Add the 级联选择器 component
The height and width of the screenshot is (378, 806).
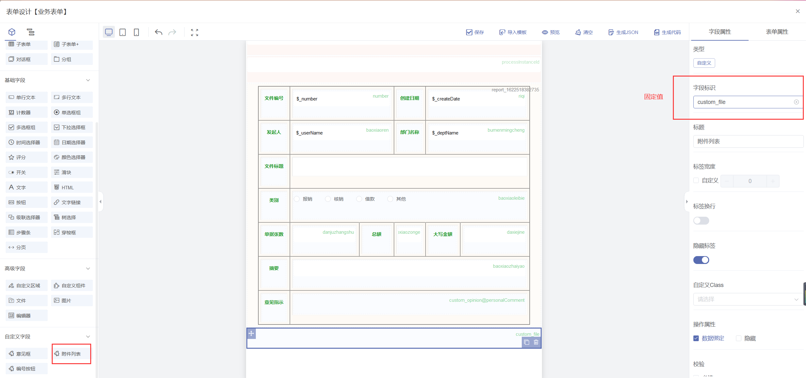(26, 217)
